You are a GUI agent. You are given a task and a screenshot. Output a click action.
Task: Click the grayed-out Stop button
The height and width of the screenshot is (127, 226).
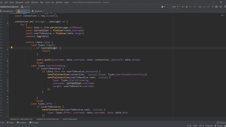coord(195,7)
